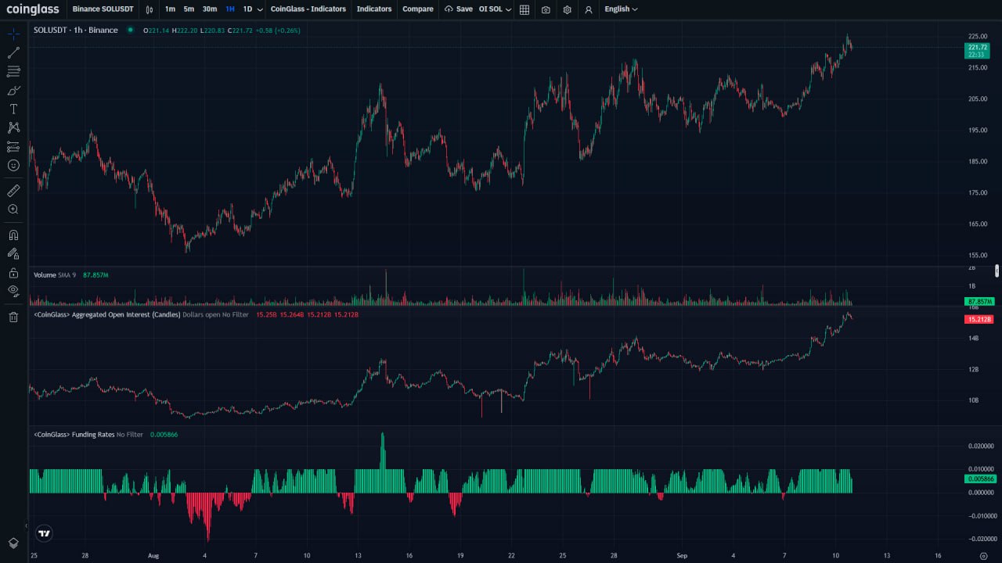Switch to the 30m timeframe

tap(210, 9)
